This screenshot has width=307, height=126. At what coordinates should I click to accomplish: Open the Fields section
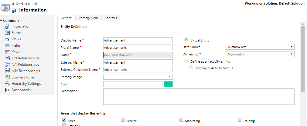16,45
